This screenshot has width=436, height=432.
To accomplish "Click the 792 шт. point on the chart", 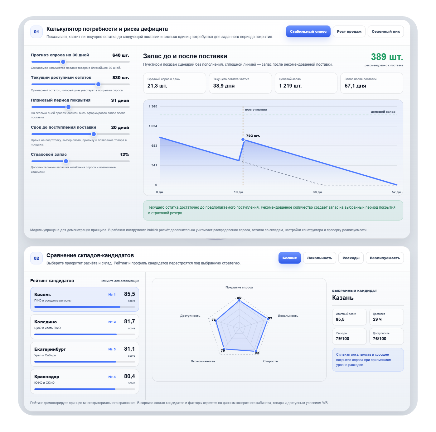I will [243, 140].
